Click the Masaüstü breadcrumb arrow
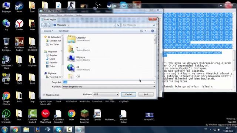This screenshot has width=237, height=133. (x=68, y=25)
